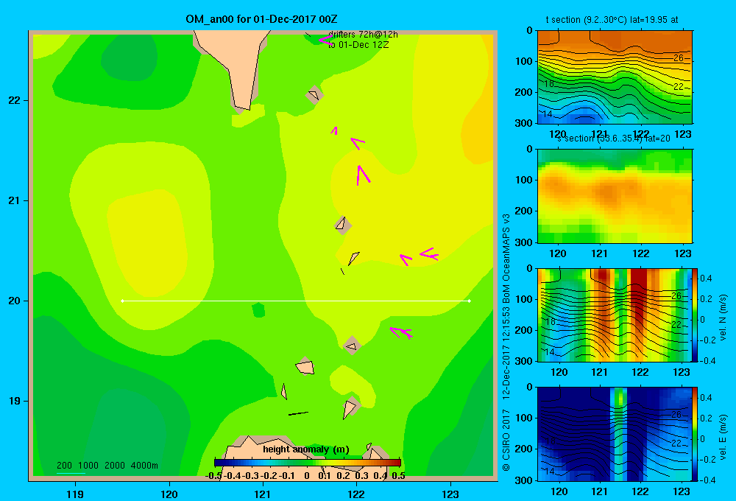Click the 'to 01-Dec 12Z' legend line

pos(358,45)
